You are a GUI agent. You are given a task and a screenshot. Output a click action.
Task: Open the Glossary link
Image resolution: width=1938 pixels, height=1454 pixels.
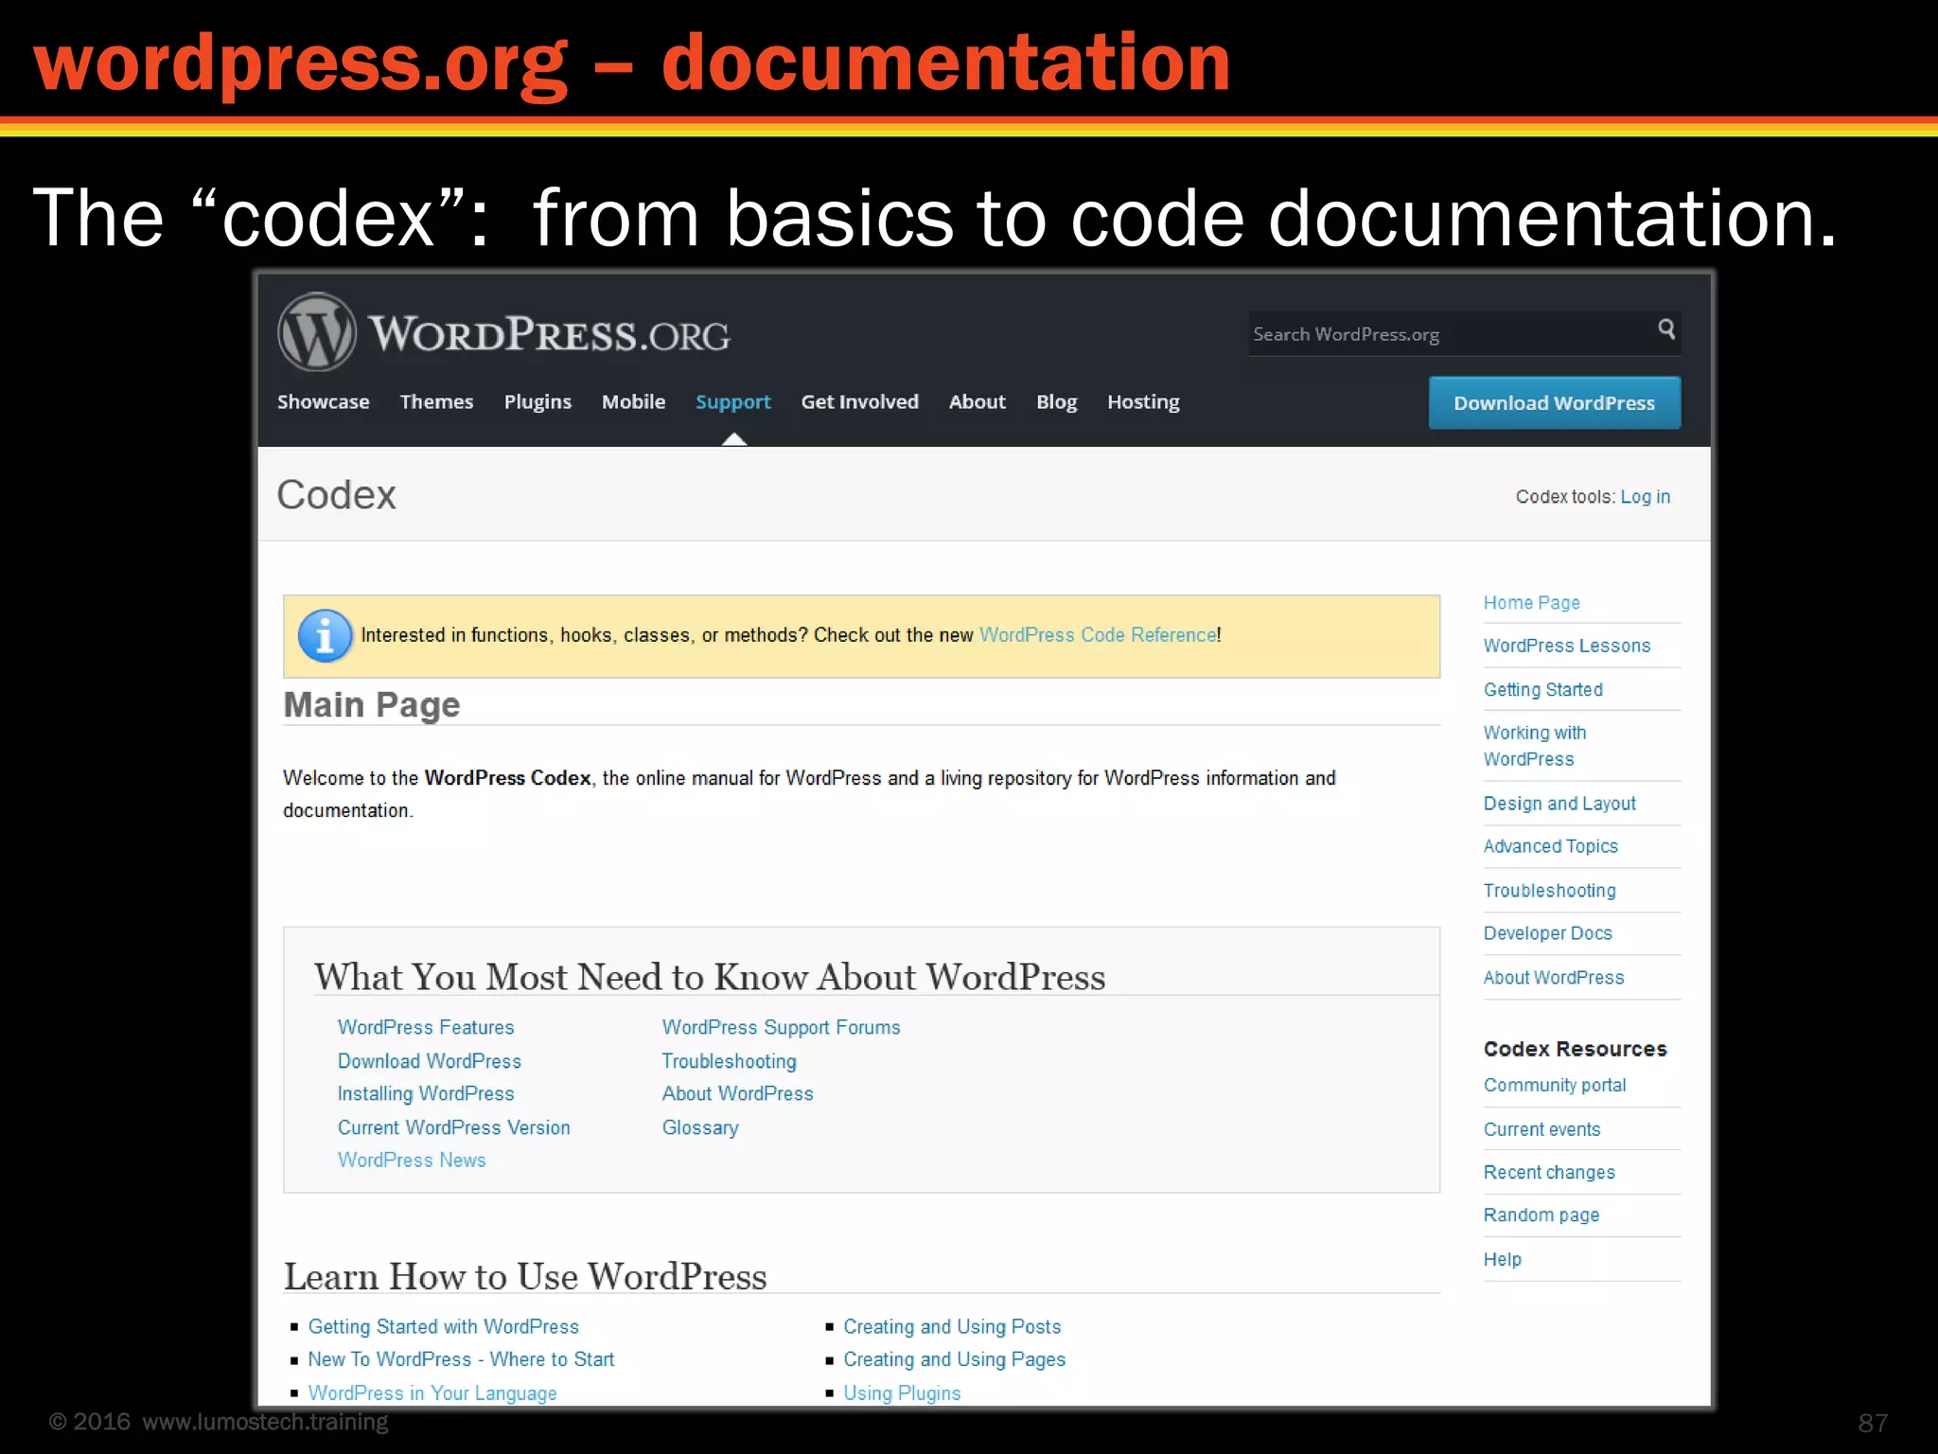[700, 1128]
